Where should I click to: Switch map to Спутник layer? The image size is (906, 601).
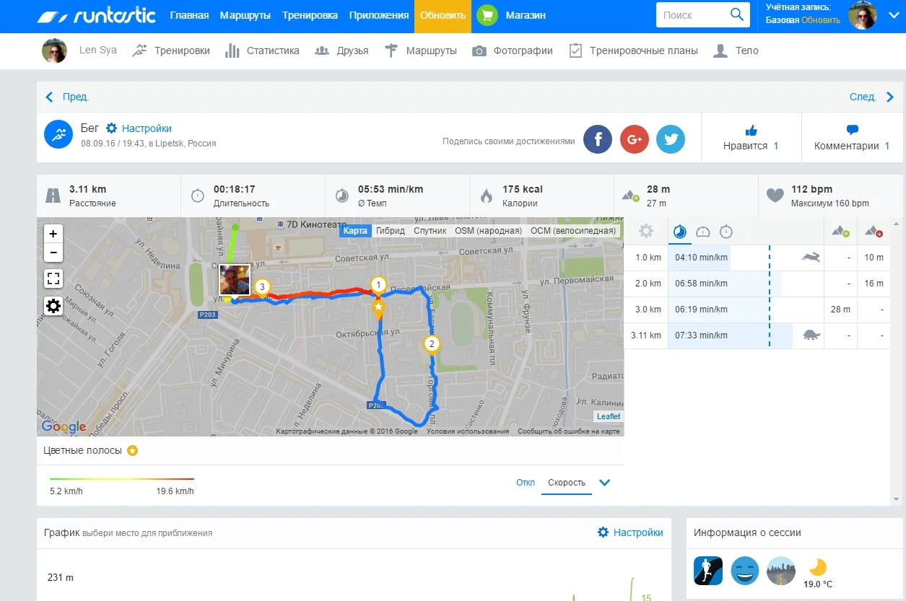pos(430,231)
